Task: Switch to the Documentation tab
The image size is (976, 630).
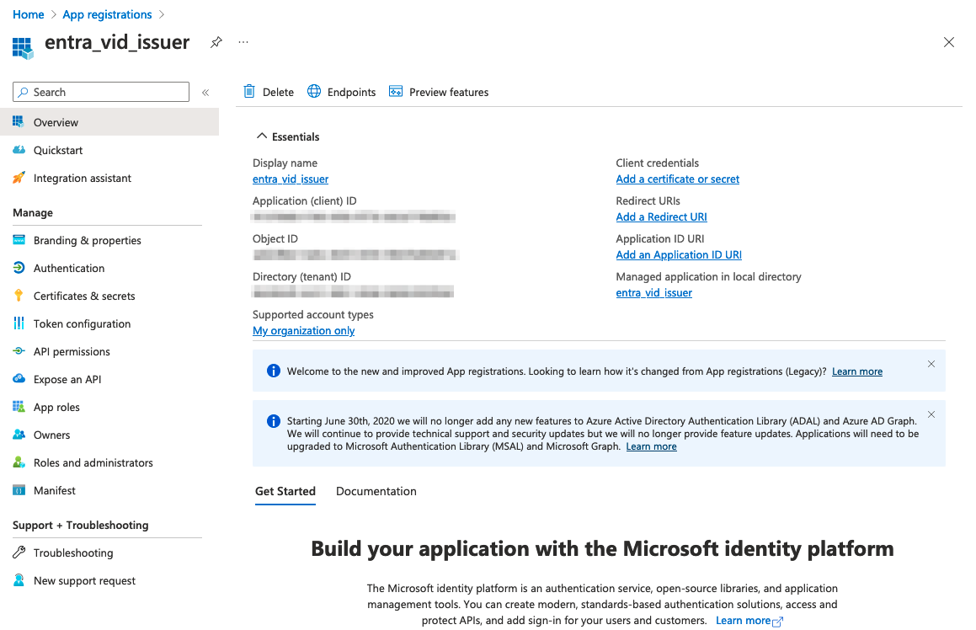Action: tap(376, 491)
